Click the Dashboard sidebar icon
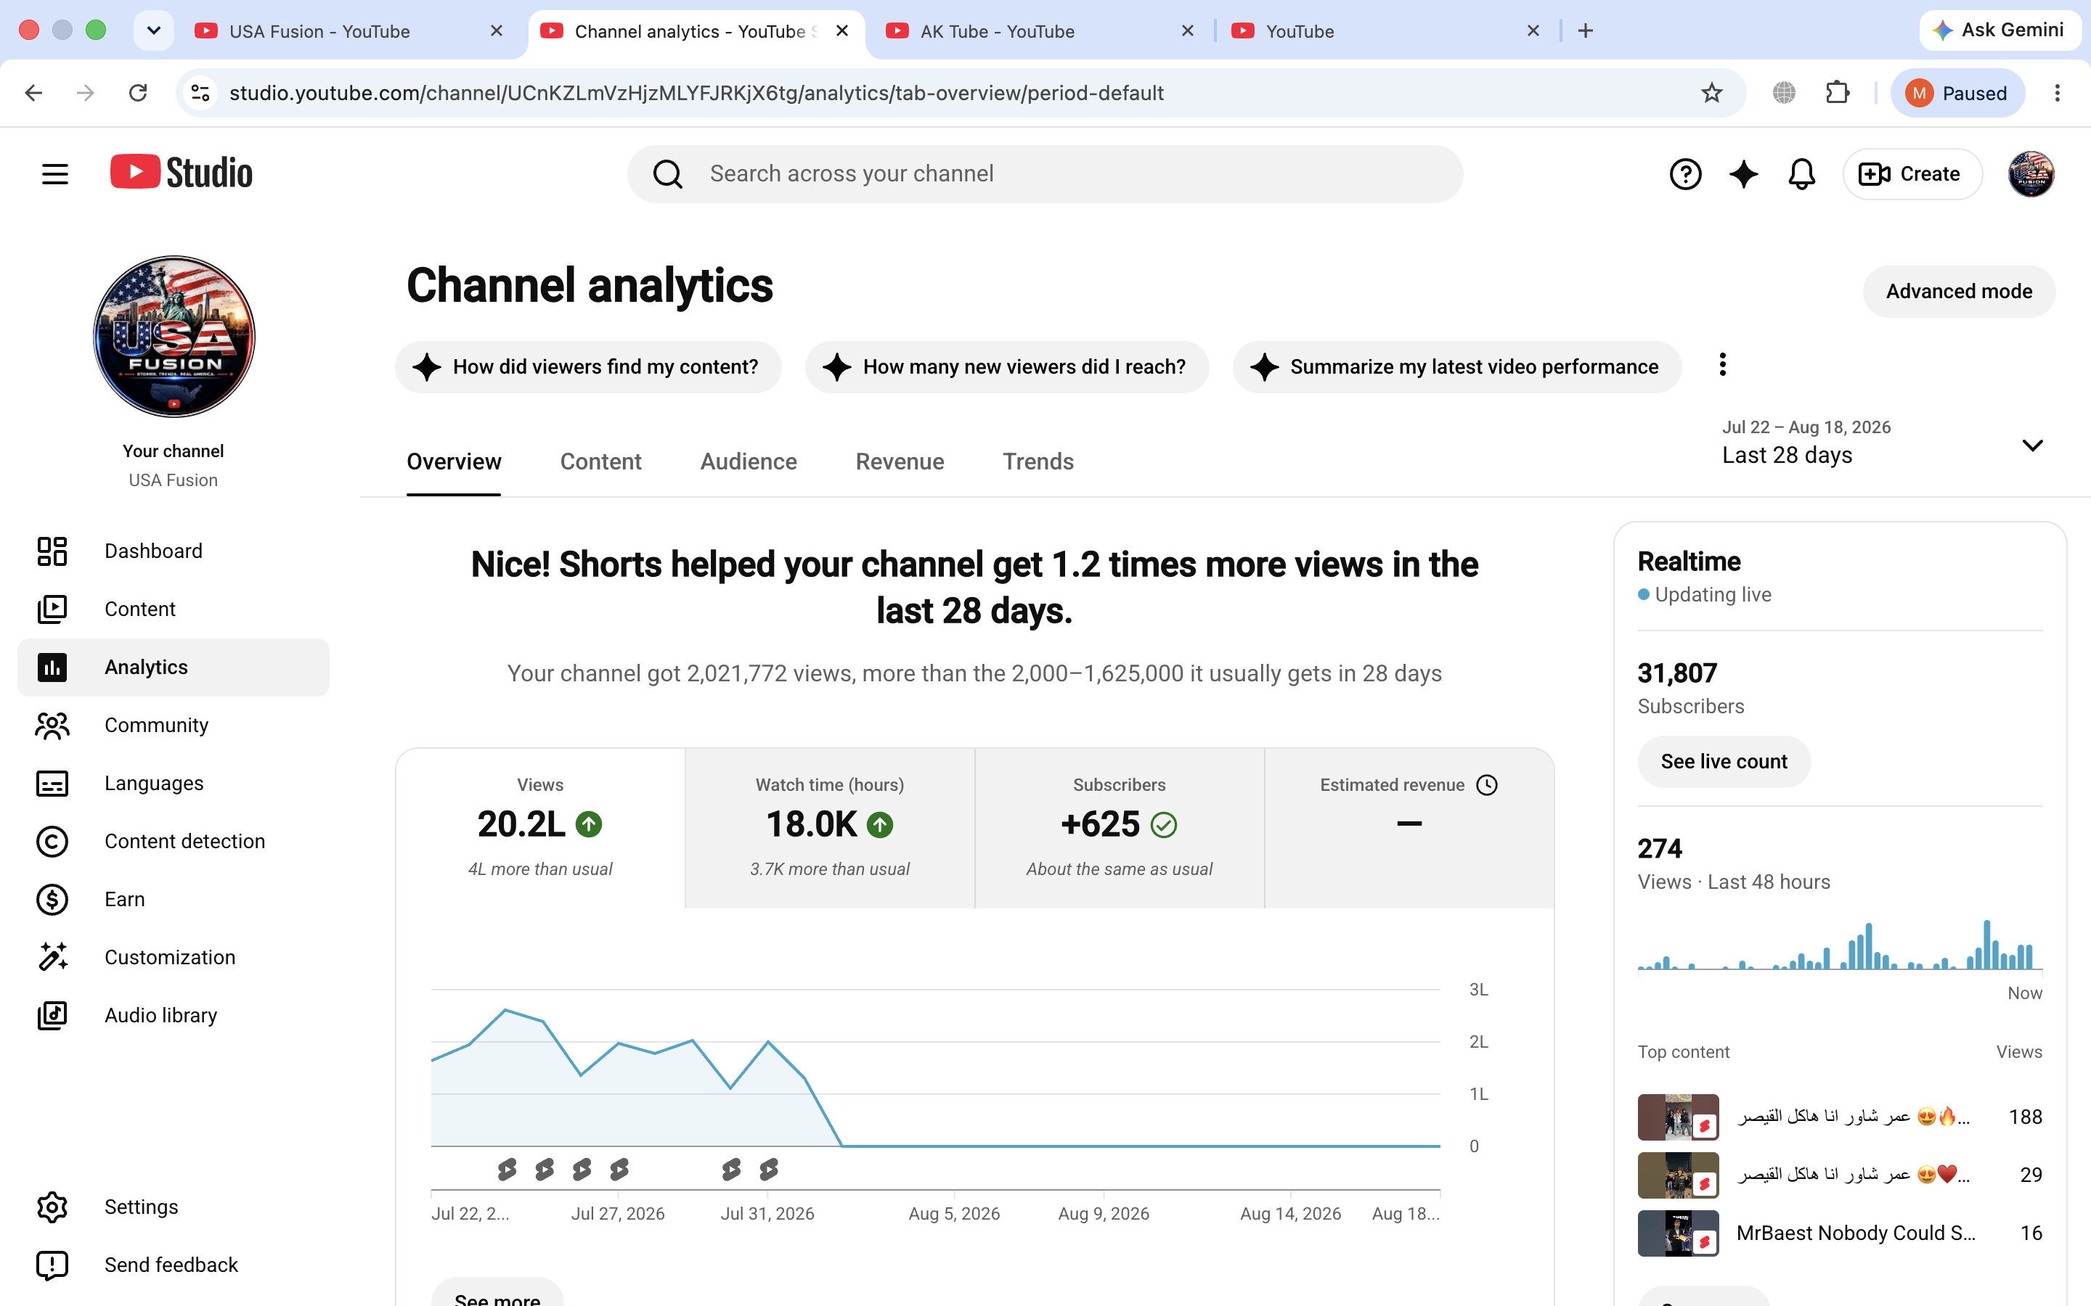Viewport: 2091px width, 1306px height. point(52,551)
